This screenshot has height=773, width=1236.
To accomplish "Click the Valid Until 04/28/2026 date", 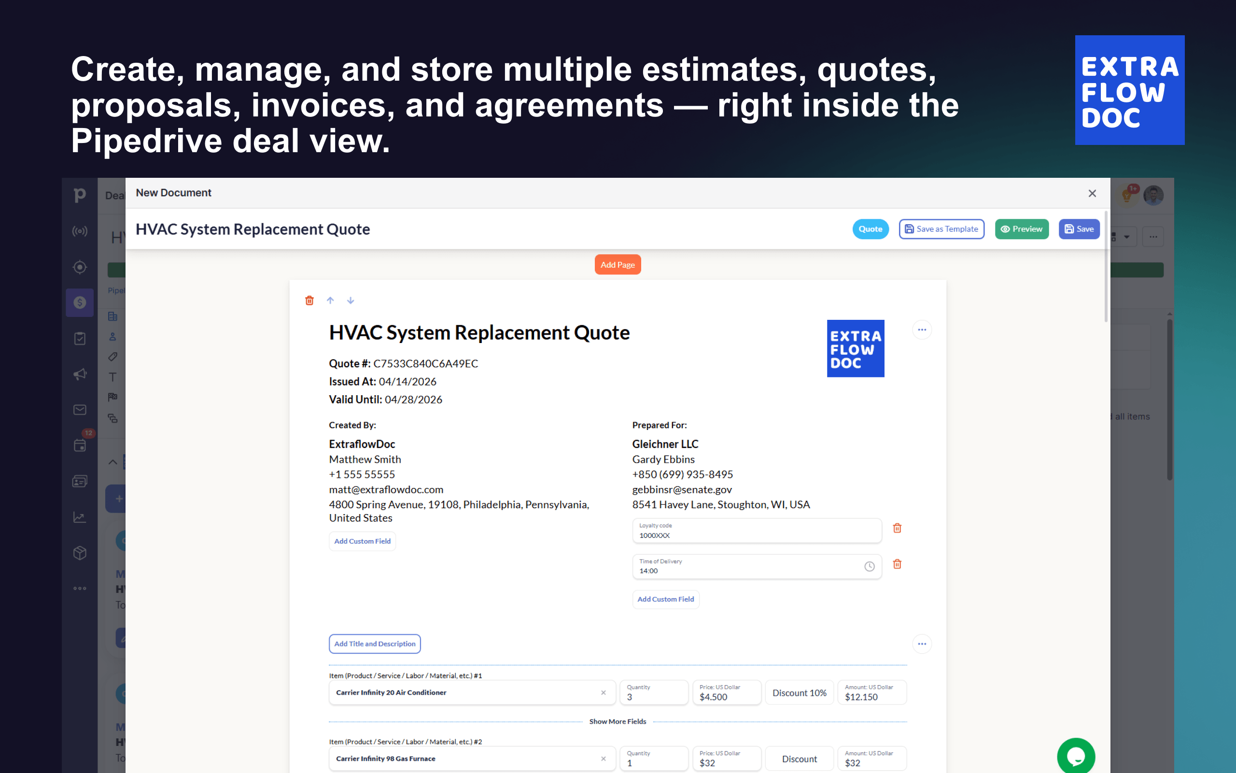I will [x=386, y=399].
